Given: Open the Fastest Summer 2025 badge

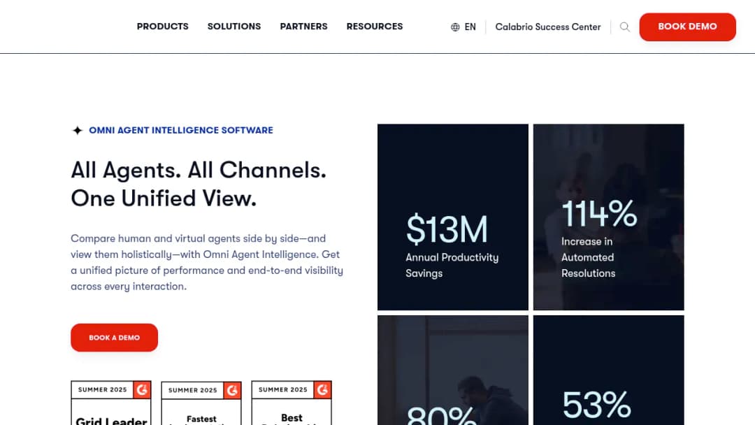Looking at the screenshot, I should [x=201, y=403].
